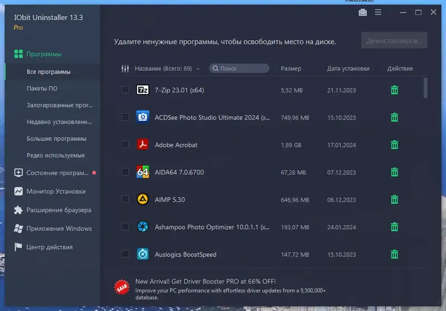Click the Driver Booster PRO offer link

point(205,281)
